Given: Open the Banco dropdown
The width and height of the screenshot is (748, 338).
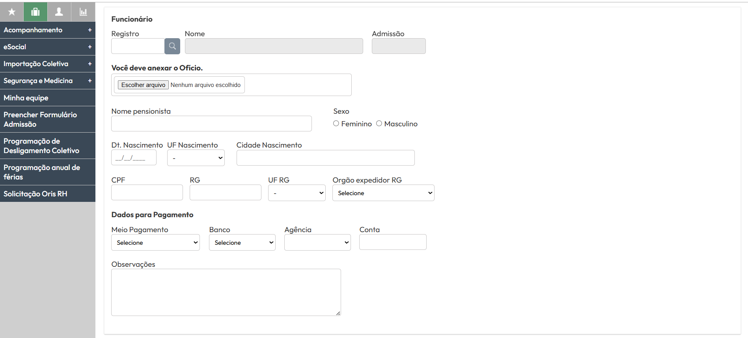Looking at the screenshot, I should 242,242.
